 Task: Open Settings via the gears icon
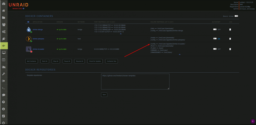point(4,32)
